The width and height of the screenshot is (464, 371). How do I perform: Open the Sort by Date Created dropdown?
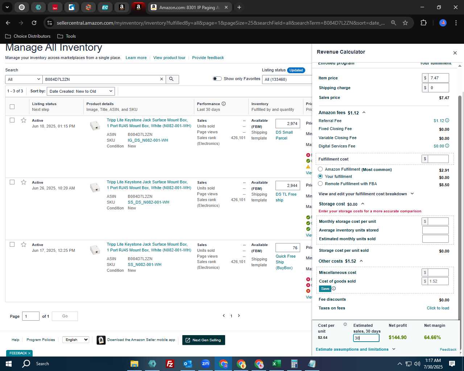[x=81, y=91]
